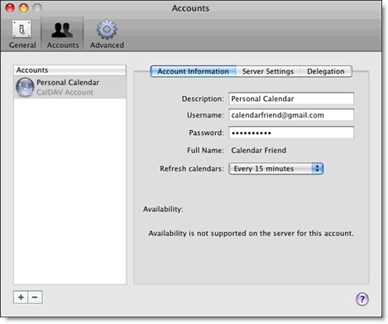Open help with the question mark button
The image size is (388, 324).
click(x=362, y=299)
